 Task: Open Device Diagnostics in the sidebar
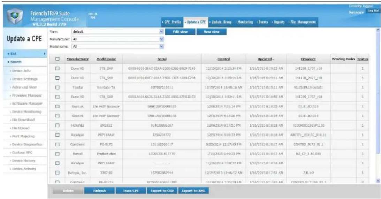27,144
